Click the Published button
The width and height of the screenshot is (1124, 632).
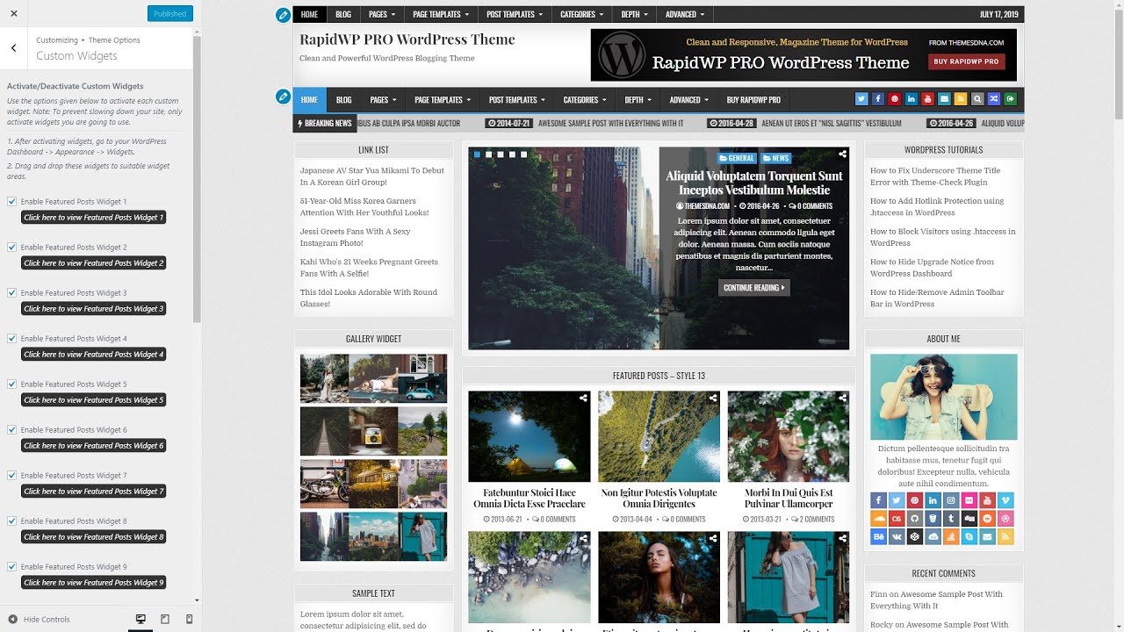coord(169,13)
